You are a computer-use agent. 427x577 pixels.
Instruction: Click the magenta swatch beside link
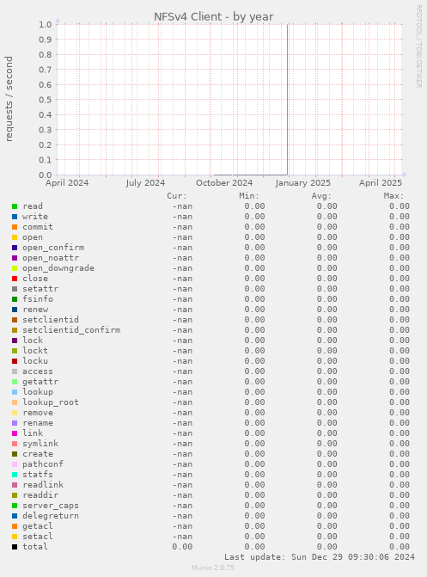tap(15, 433)
